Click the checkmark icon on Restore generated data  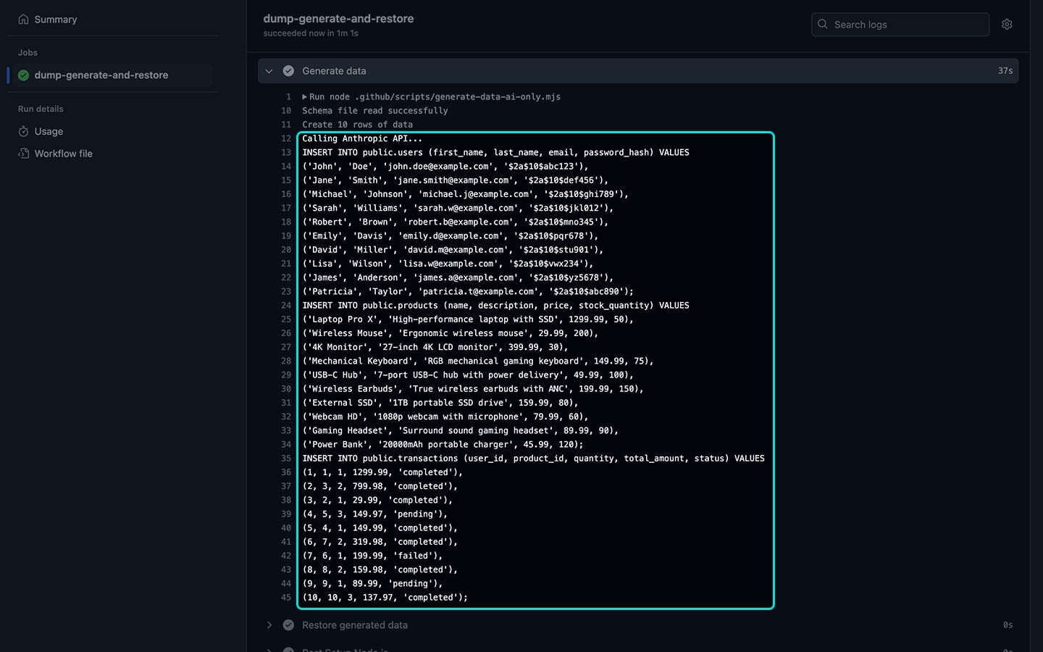pyautogui.click(x=288, y=624)
